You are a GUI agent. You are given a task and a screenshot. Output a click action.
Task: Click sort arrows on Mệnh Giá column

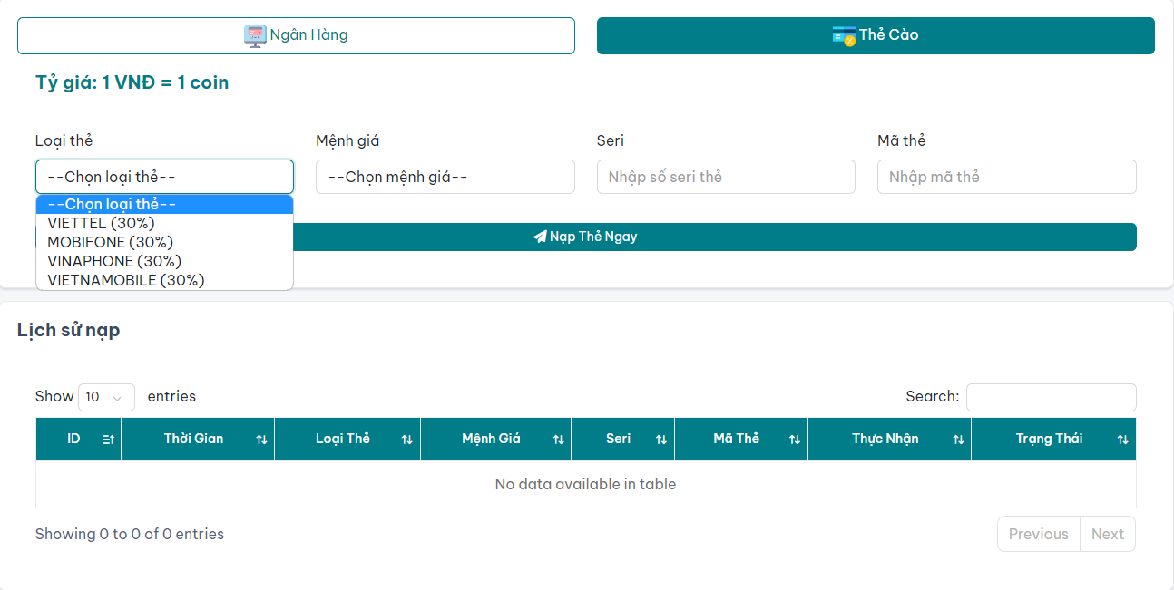tap(558, 440)
